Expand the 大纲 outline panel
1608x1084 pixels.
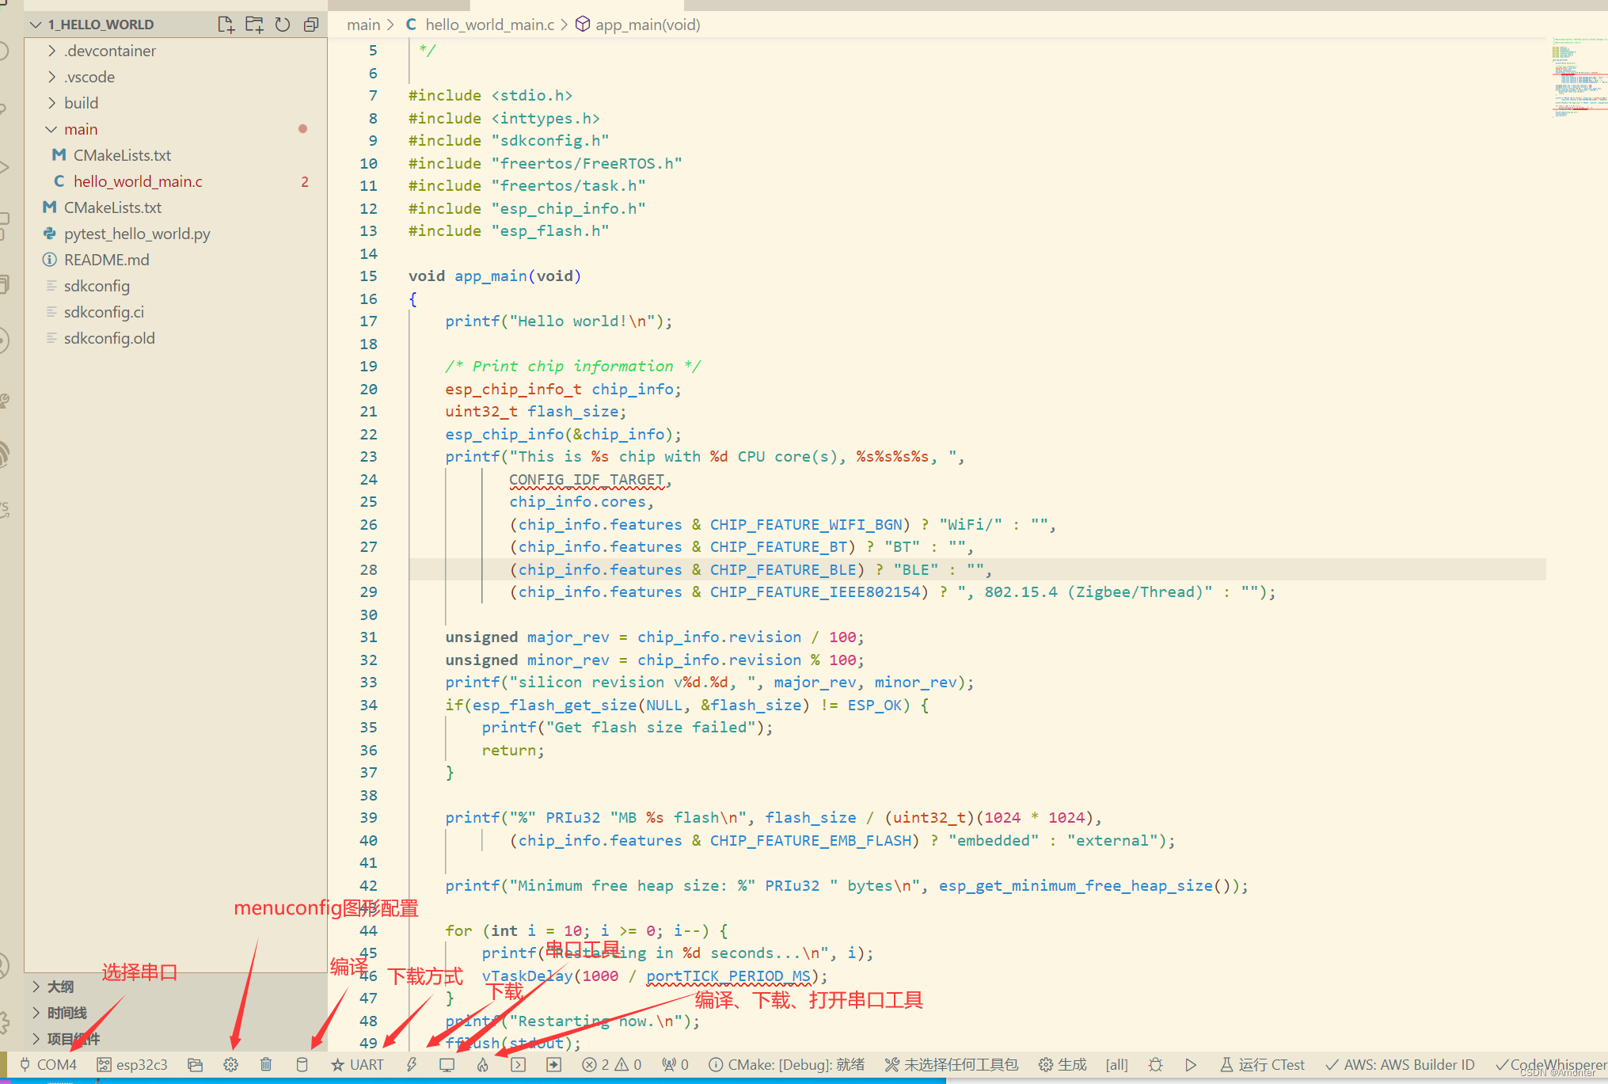coord(176,987)
